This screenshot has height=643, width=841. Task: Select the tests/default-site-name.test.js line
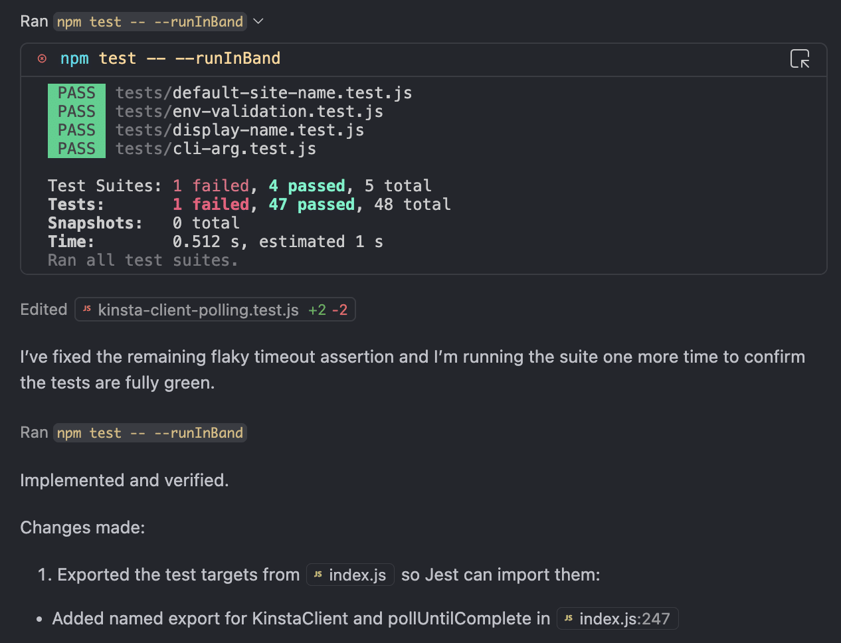[x=264, y=93]
